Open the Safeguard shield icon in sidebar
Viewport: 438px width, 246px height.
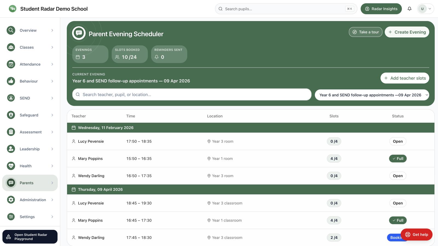click(x=11, y=115)
